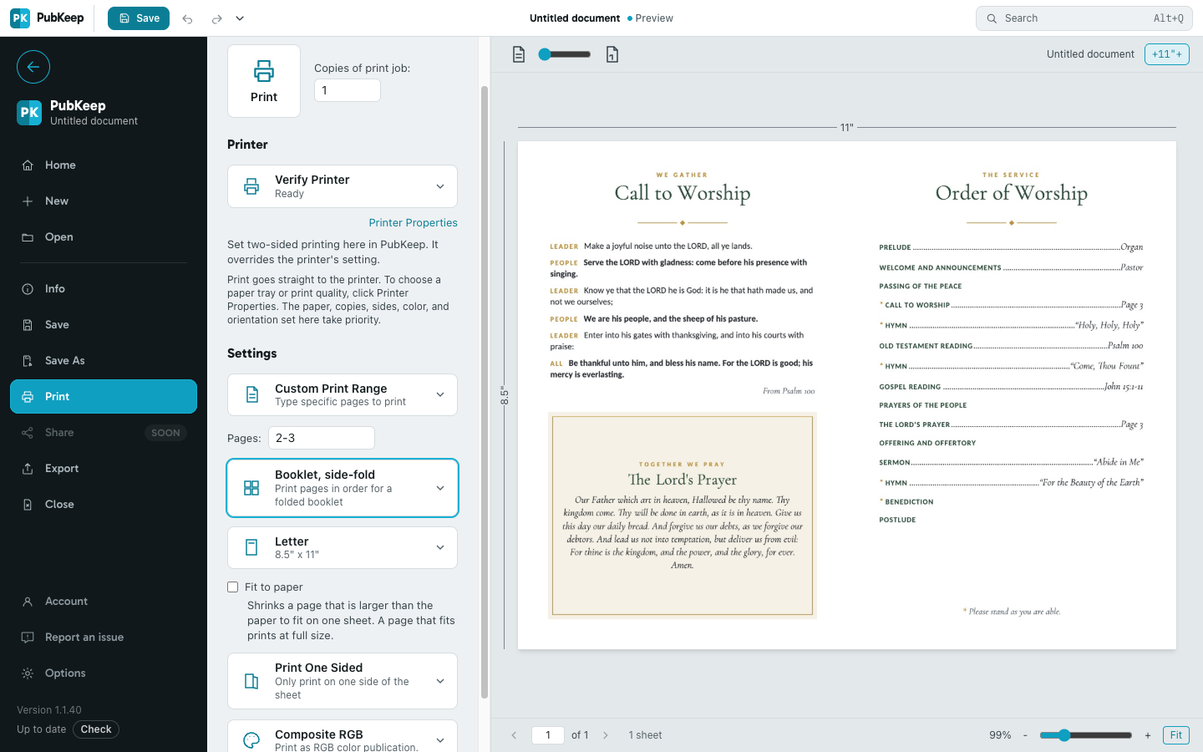Screen dimensions: 1203x752
Task: Click the Search box
Action: point(1084,18)
